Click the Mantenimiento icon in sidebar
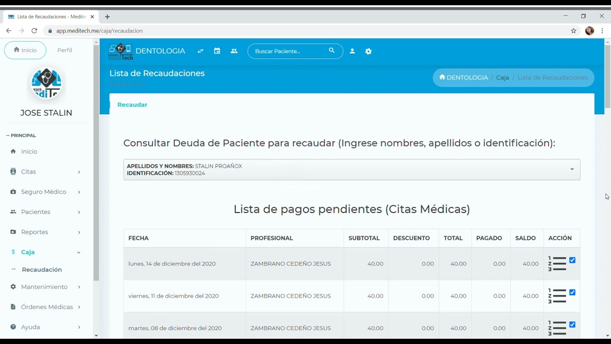Viewport: 611px width, 344px height. 13,287
